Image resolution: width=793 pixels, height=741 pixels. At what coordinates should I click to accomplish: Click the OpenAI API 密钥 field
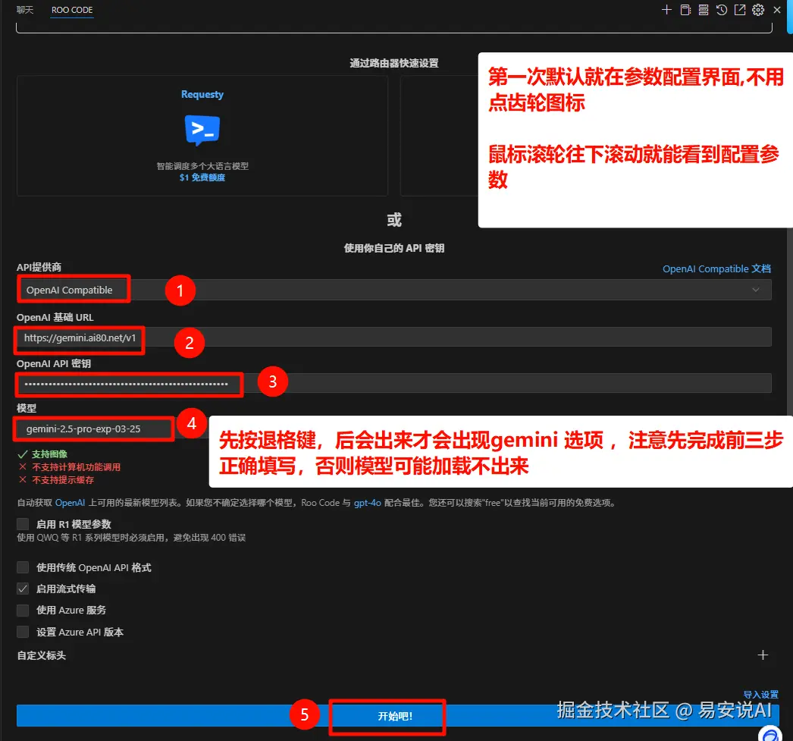(394, 384)
